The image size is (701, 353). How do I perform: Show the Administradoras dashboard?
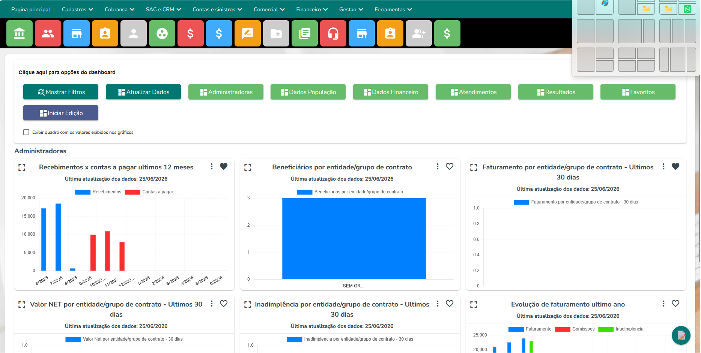[226, 92]
